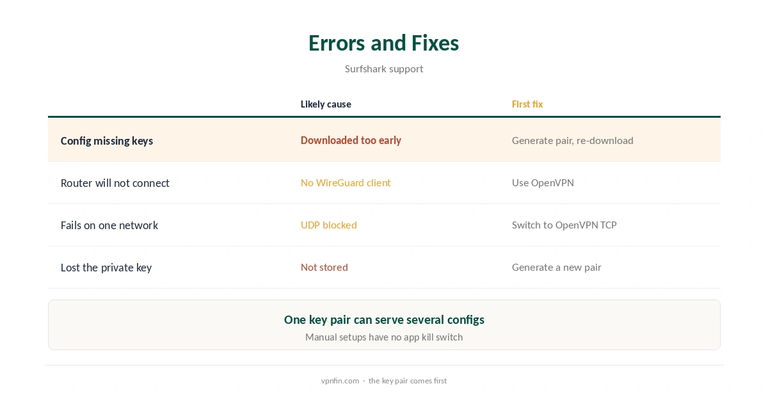
Task: Click "One key pair can serve several configs"
Action: click(384, 319)
